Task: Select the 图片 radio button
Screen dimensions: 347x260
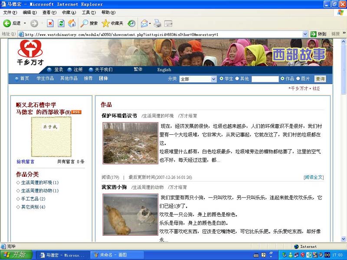Action: [298, 78]
